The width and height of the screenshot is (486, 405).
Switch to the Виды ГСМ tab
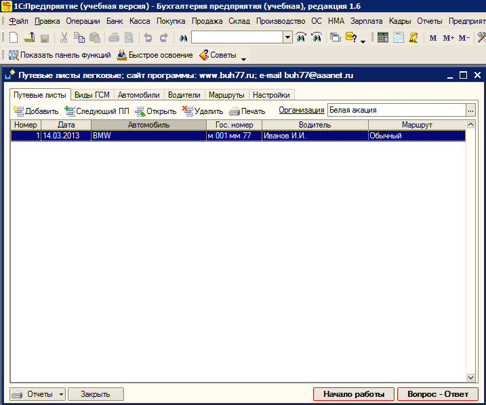pos(92,95)
